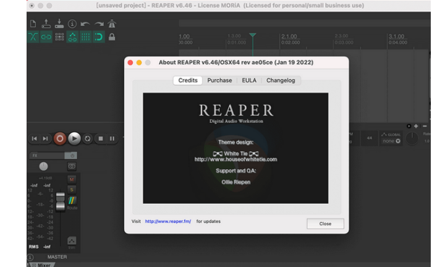Toggle master mono/stereo button
445x267 pixels.
pyautogui.click(x=72, y=166)
